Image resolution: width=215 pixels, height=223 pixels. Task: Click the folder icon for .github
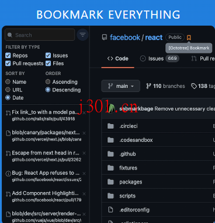[x=110, y=154]
